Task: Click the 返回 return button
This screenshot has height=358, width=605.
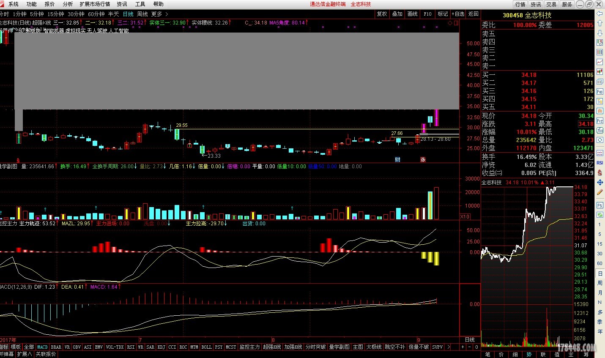Action: point(474,14)
